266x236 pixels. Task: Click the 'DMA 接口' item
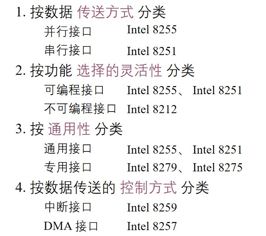71,226
